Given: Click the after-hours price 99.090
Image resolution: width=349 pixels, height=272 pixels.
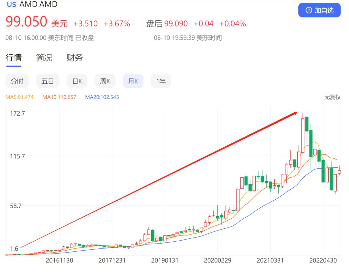Looking at the screenshot, I should point(176,23).
